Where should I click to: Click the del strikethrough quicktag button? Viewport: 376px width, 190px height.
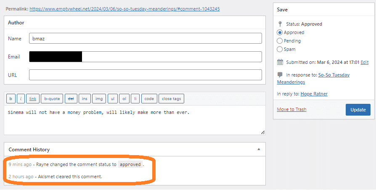tap(71, 99)
